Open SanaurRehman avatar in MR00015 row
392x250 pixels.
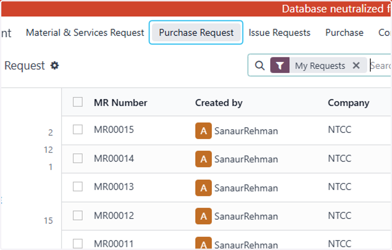(204, 131)
